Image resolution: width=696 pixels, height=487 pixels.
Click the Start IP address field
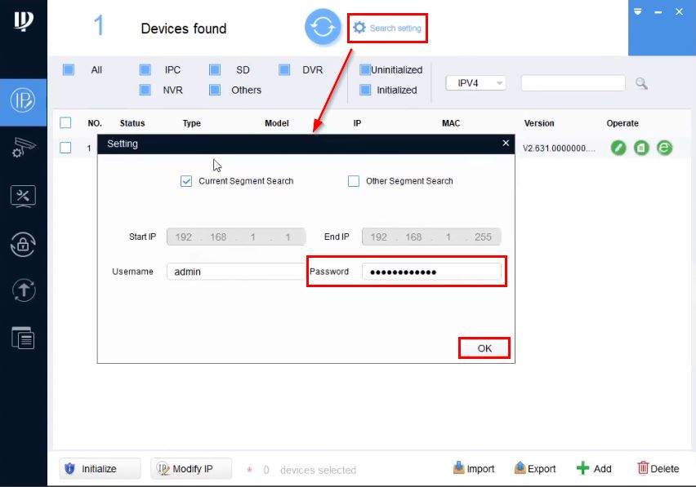click(236, 237)
